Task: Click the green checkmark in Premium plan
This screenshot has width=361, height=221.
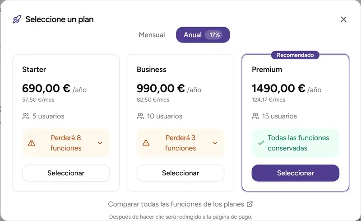Action: 260,143
